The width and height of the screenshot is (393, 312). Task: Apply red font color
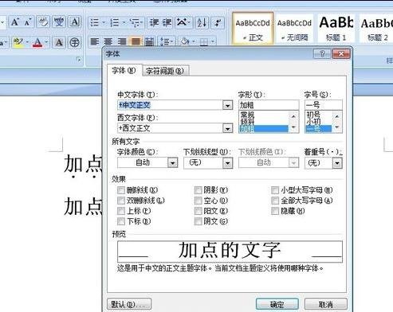point(37,42)
